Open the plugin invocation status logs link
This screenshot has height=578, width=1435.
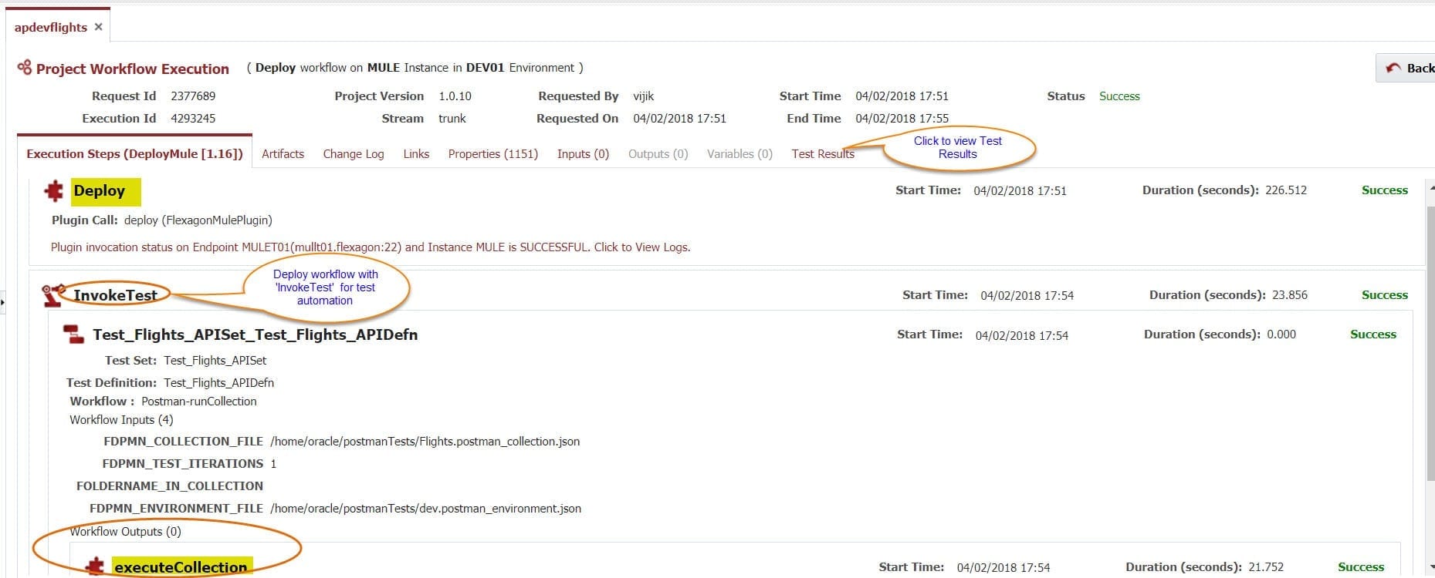click(x=371, y=247)
